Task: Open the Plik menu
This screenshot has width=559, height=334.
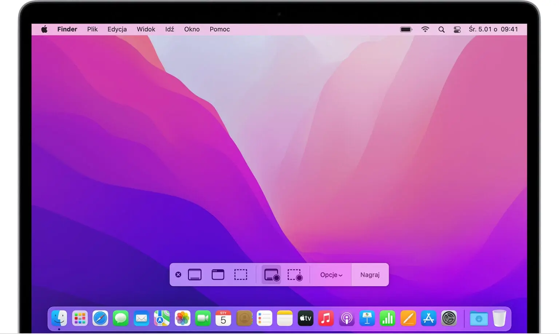Action: pyautogui.click(x=92, y=29)
